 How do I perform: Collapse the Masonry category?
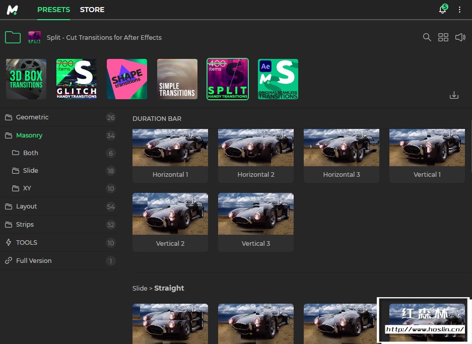click(x=59, y=135)
